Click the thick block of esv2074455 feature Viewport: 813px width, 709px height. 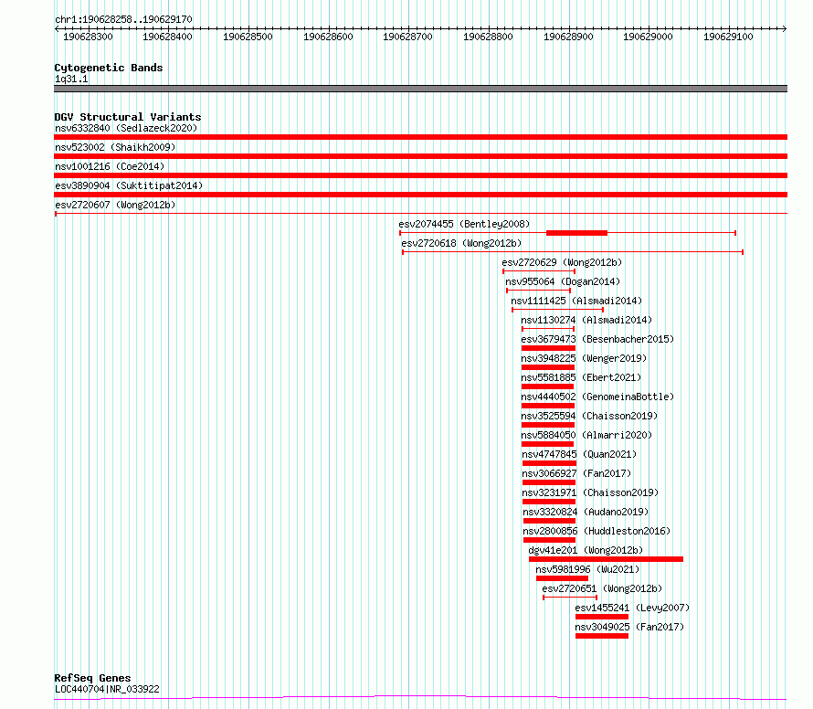(x=576, y=233)
